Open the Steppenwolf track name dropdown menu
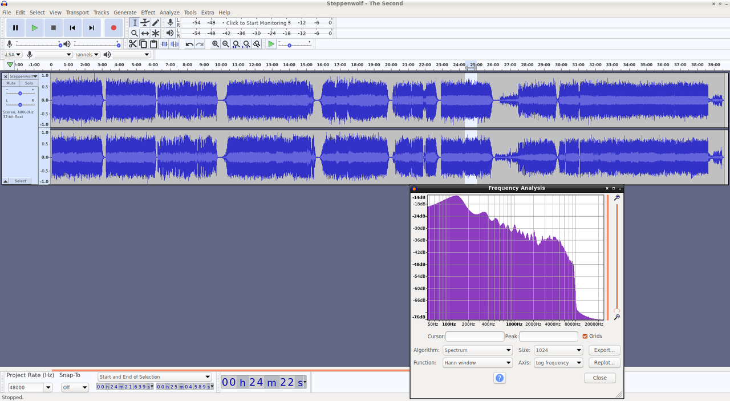This screenshot has width=730, height=401. (x=23, y=76)
